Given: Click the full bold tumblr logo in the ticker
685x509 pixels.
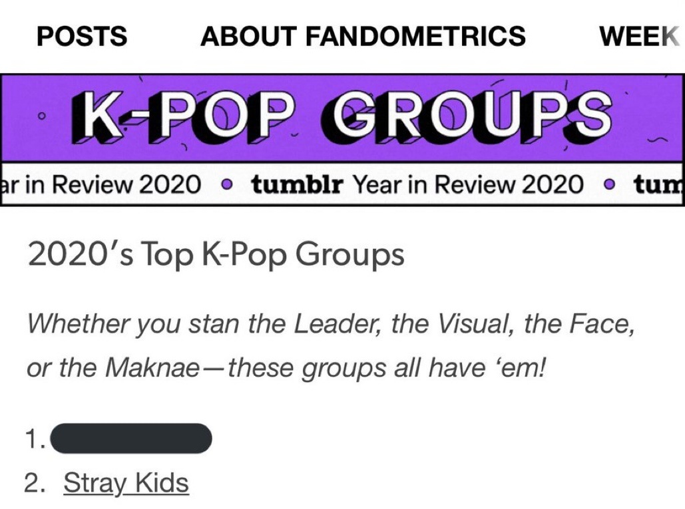Looking at the screenshot, I should tap(297, 184).
